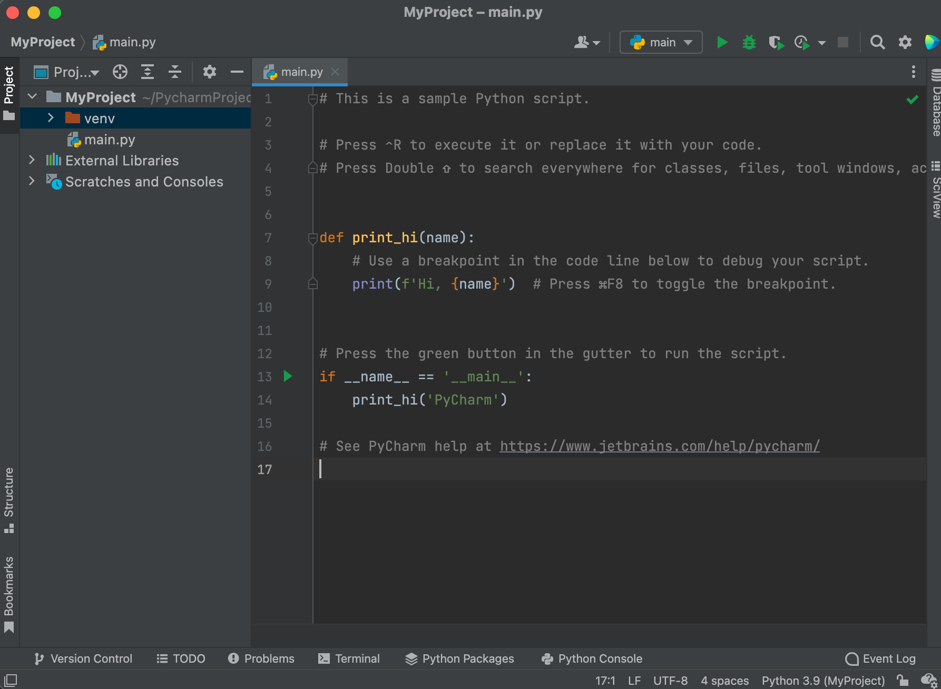Image resolution: width=941 pixels, height=689 pixels.
Task: Collapse the print_hi function fold marker
Action: click(x=312, y=238)
